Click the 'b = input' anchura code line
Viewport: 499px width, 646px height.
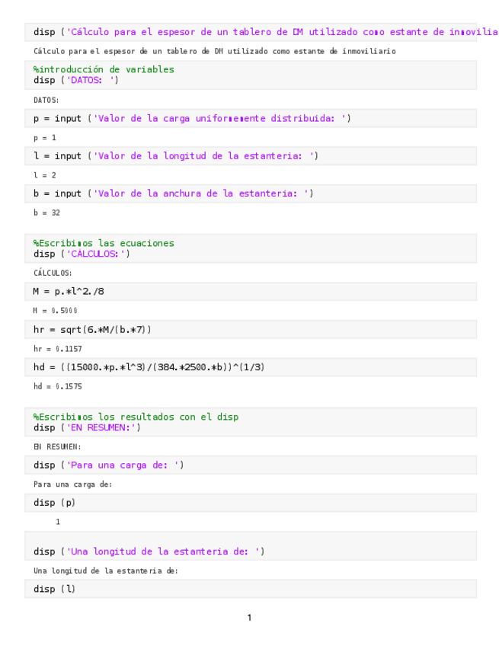click(173, 193)
